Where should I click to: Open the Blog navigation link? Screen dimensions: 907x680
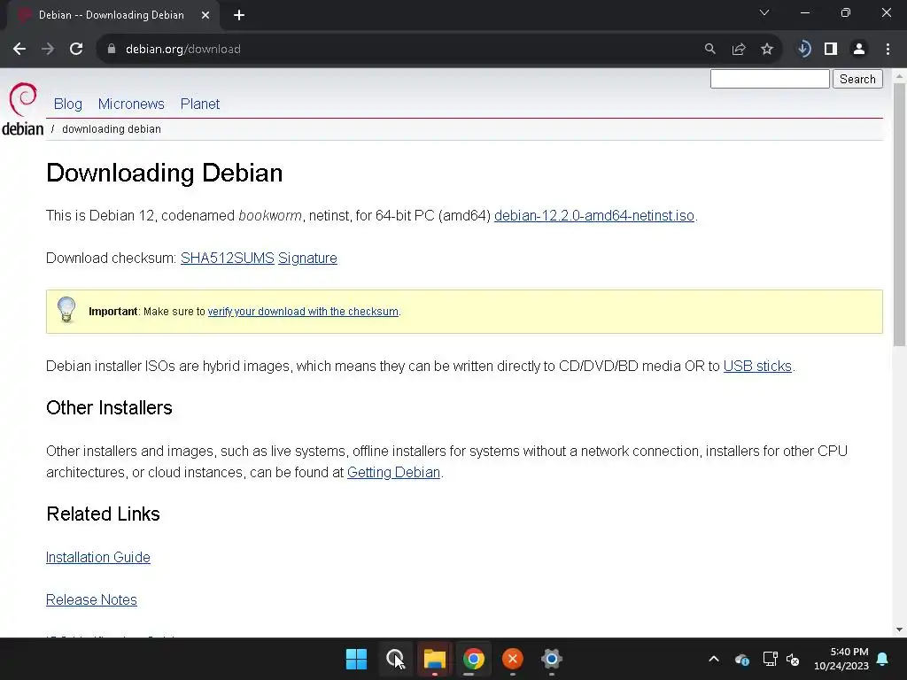[x=67, y=104]
